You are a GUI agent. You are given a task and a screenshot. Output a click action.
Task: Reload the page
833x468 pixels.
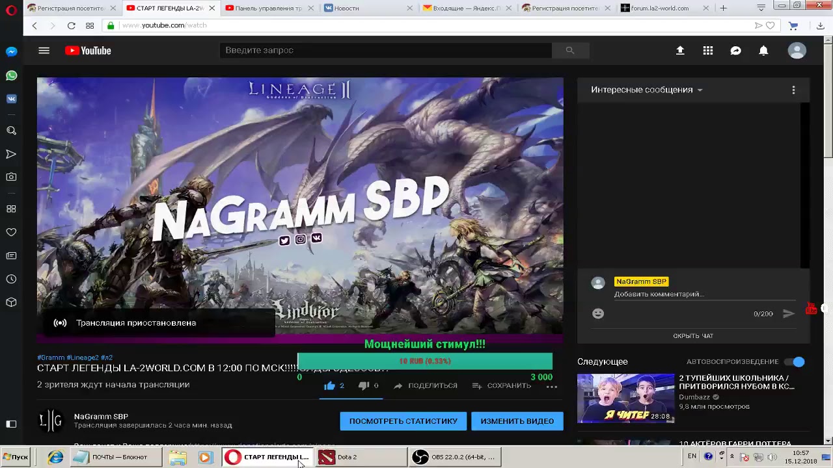coord(71,25)
